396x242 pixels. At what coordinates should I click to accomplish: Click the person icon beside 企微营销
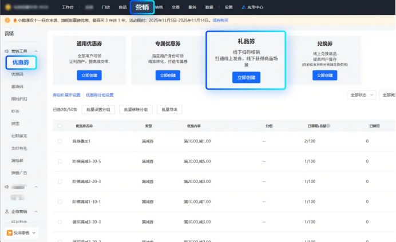click(x=7, y=212)
